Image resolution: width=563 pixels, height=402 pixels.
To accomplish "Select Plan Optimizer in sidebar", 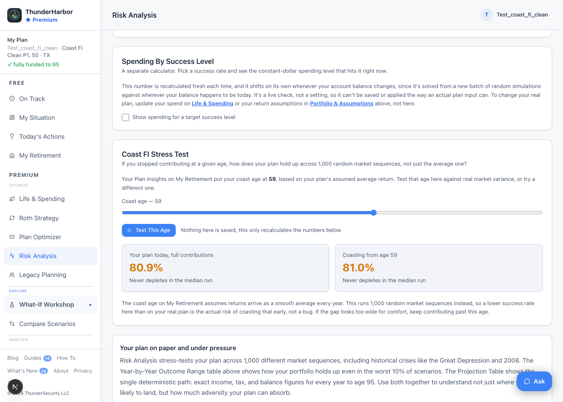I will pyautogui.click(x=50, y=237).
